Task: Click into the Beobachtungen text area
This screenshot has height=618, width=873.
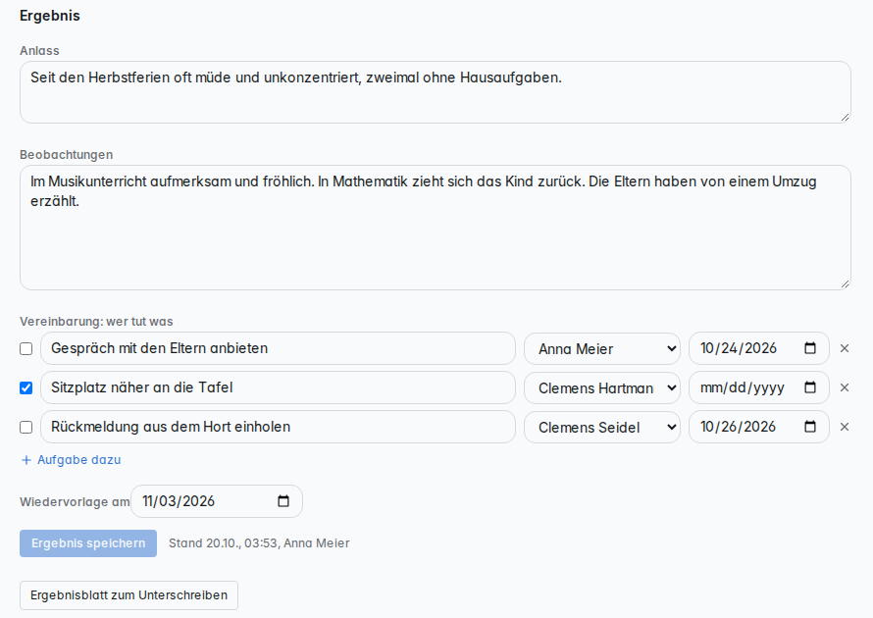Action: coord(436,228)
